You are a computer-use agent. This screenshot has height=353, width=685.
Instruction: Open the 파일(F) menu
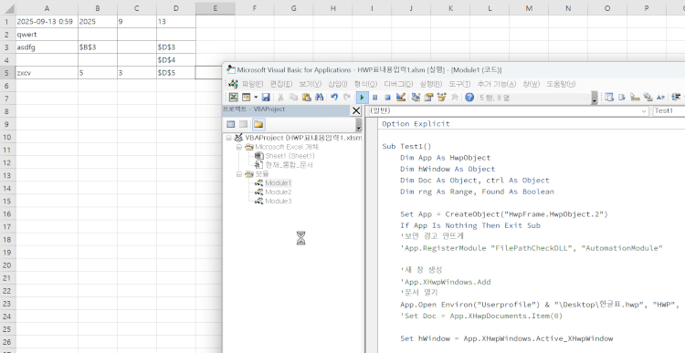point(252,84)
